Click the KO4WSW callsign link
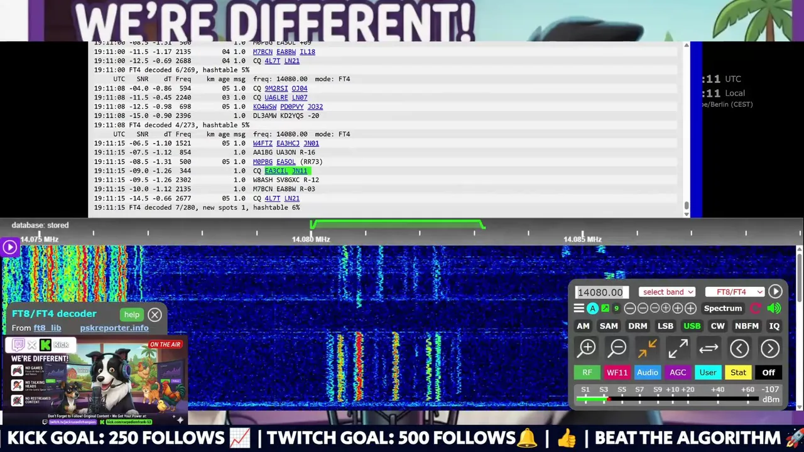This screenshot has width=804, height=452. 264,107
